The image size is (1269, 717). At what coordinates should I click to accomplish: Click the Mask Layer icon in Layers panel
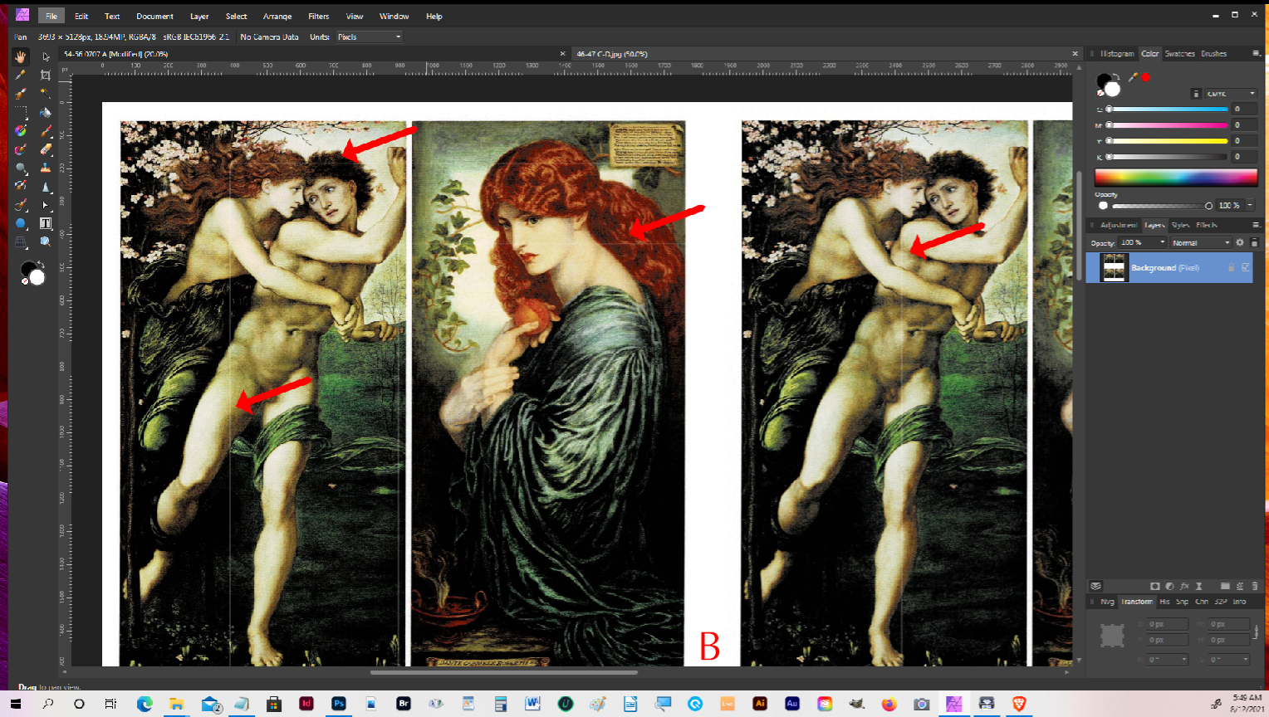(1155, 586)
